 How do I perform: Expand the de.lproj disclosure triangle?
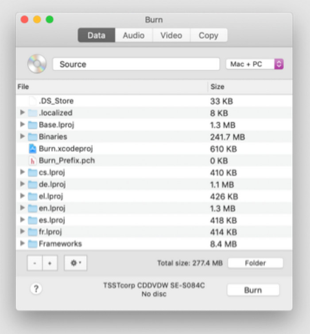click(x=23, y=184)
